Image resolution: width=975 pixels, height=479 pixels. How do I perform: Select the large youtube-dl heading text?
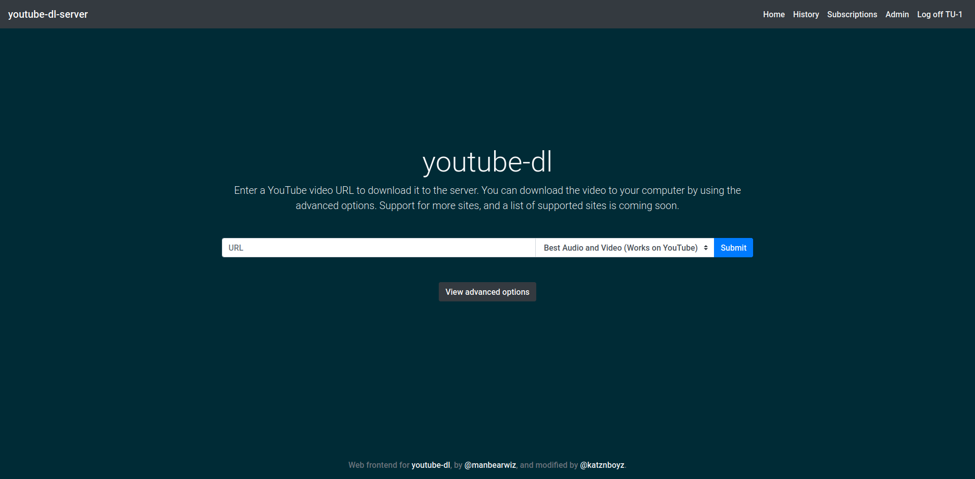click(487, 162)
